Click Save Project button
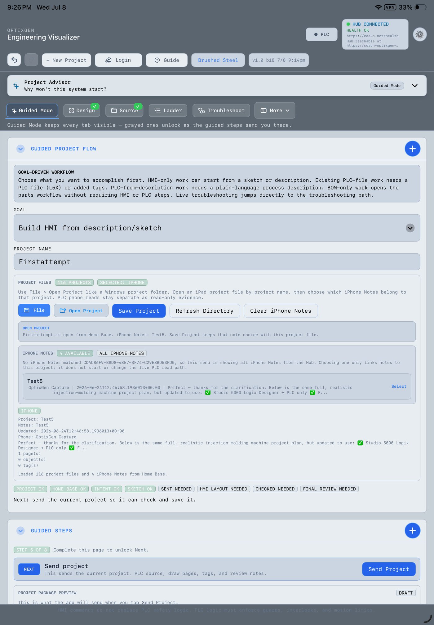This screenshot has height=625, width=434. pyautogui.click(x=139, y=311)
